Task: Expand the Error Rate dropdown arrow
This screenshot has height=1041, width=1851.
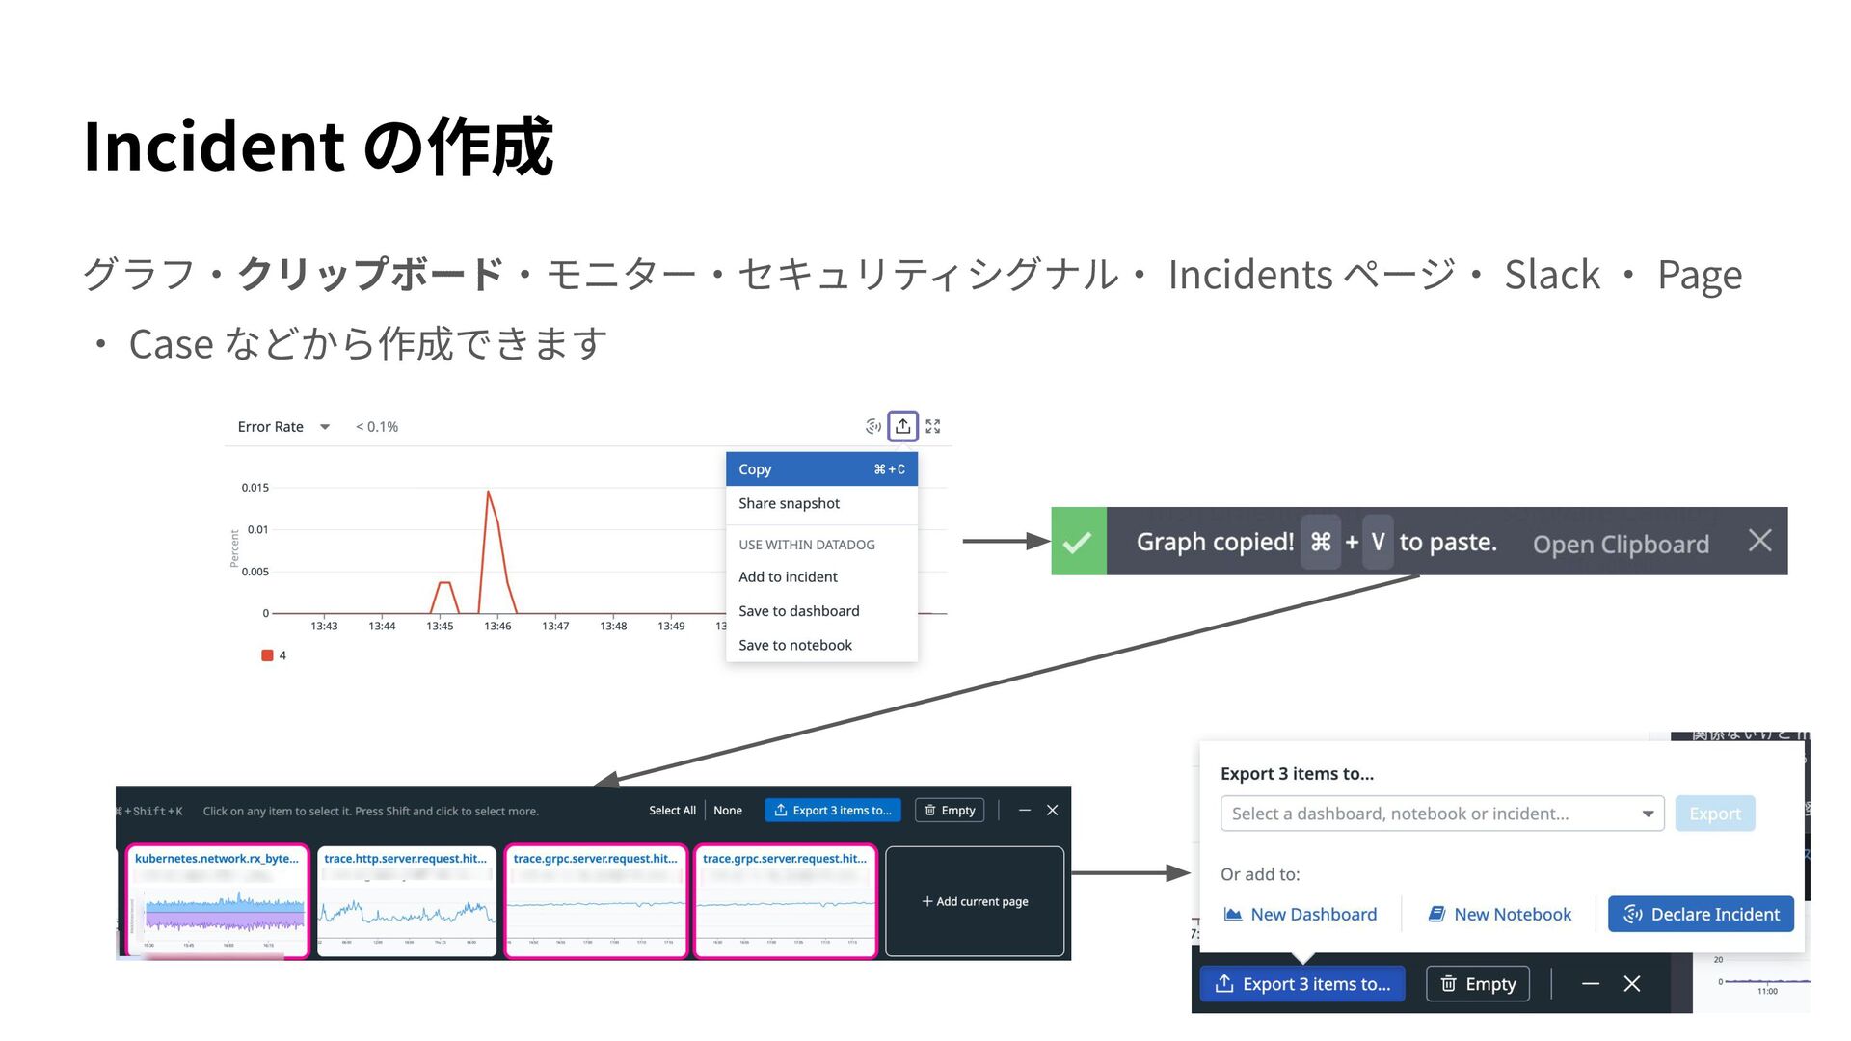Action: (x=325, y=427)
